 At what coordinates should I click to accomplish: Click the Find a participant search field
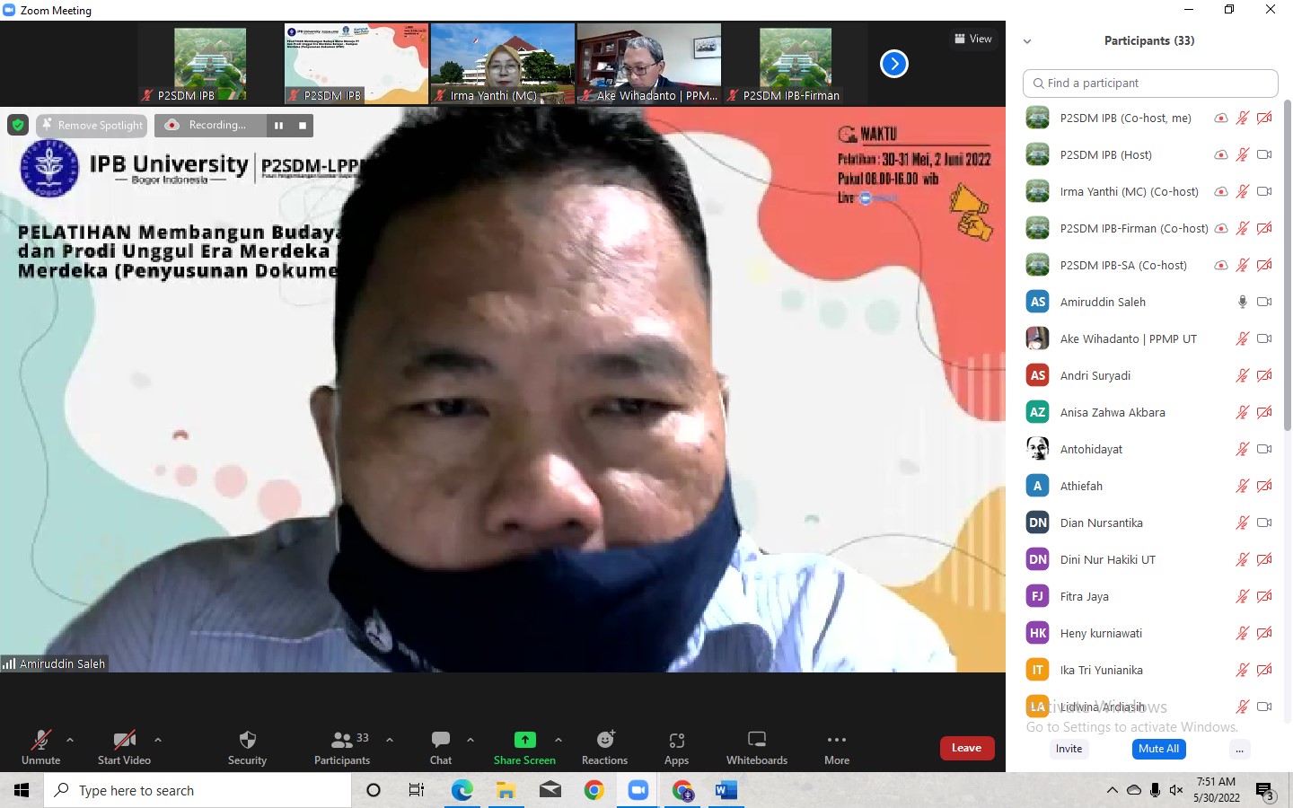[1150, 83]
